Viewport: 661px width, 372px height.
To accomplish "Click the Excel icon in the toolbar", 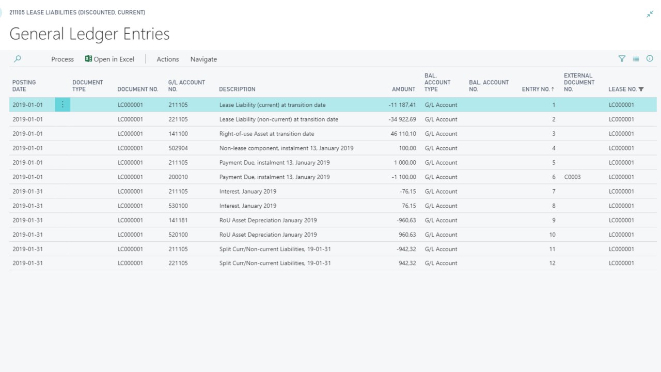I will pyautogui.click(x=88, y=59).
